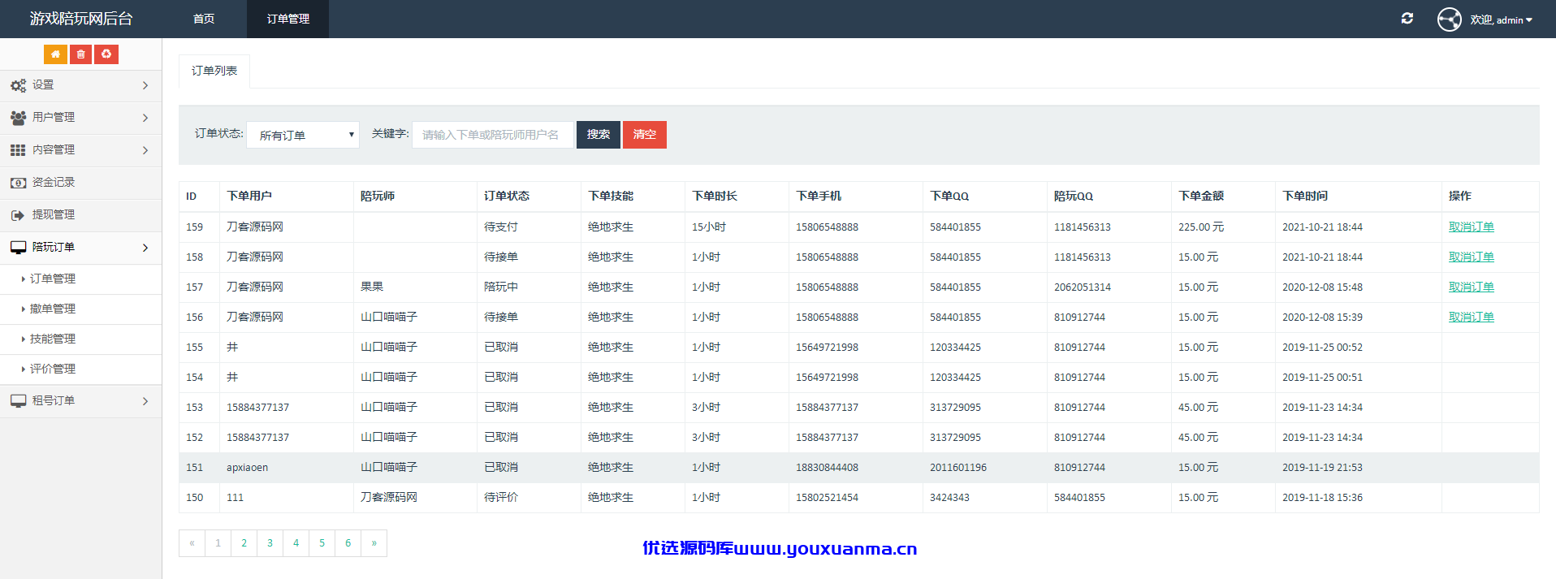Click the 下单用户 column header
The image size is (1556, 579).
249,197
